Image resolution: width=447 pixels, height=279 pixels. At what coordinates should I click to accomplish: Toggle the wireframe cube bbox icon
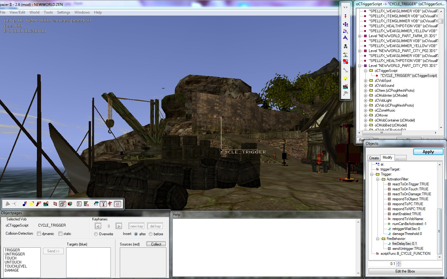(x=62, y=204)
